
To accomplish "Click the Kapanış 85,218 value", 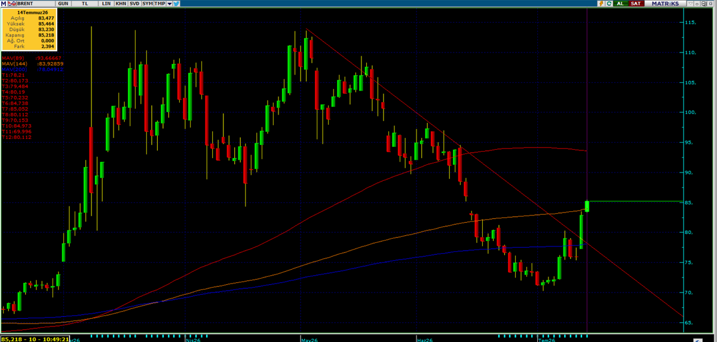I will (45, 35).
